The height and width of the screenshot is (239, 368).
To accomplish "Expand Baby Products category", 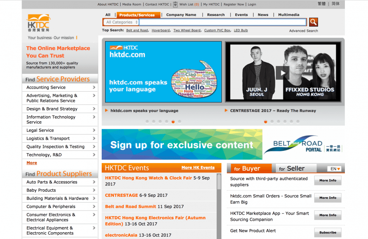I will click(60, 190).
